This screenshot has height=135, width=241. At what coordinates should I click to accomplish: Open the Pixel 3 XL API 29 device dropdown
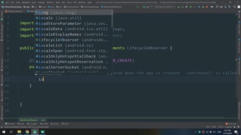coord(165,7)
